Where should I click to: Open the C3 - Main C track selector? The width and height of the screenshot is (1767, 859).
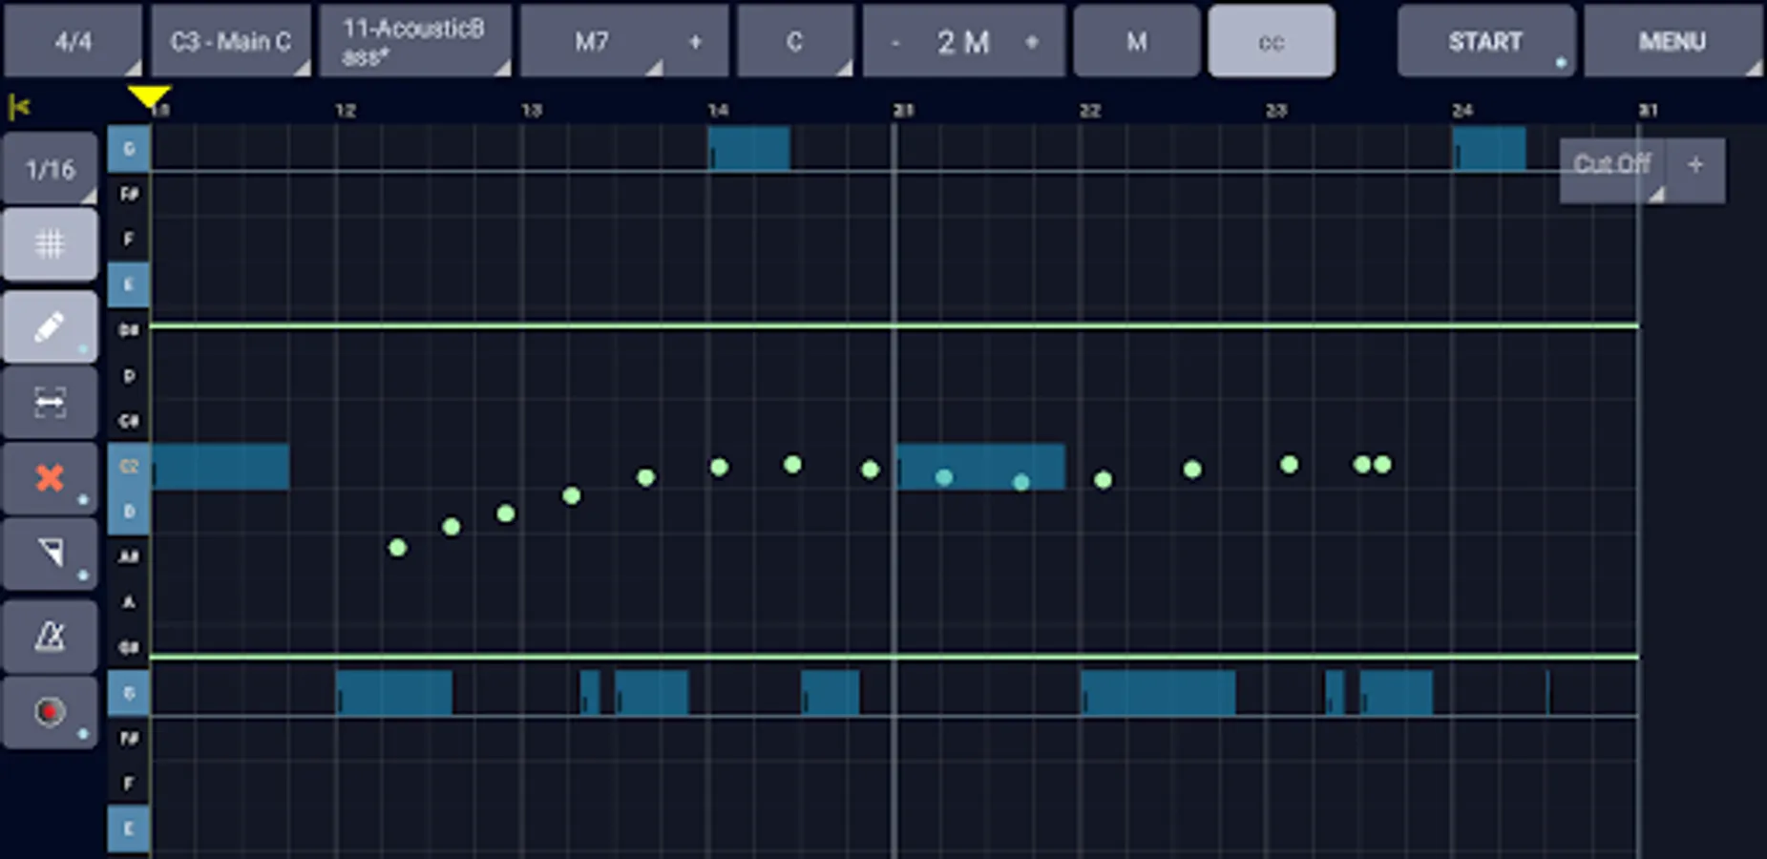[231, 41]
